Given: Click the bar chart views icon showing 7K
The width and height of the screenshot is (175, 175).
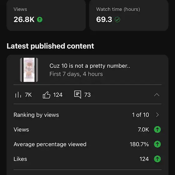Looking at the screenshot, I should 18,95.
